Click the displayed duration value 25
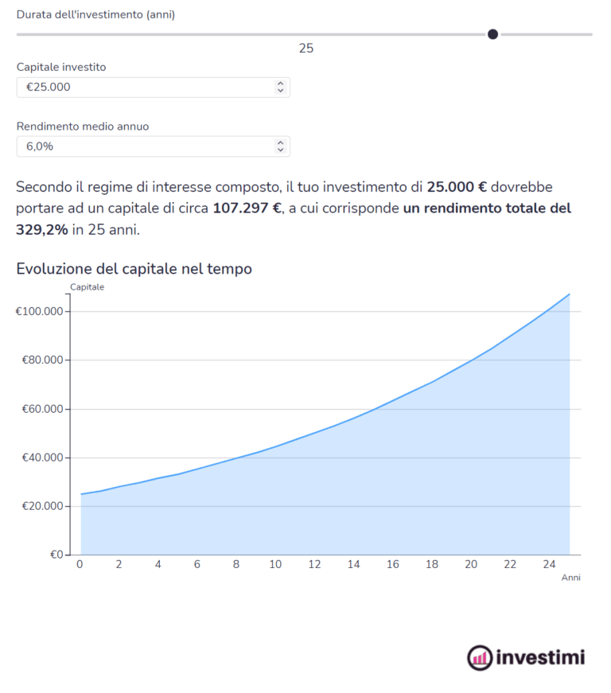Image resolution: width=611 pixels, height=693 pixels. click(306, 49)
